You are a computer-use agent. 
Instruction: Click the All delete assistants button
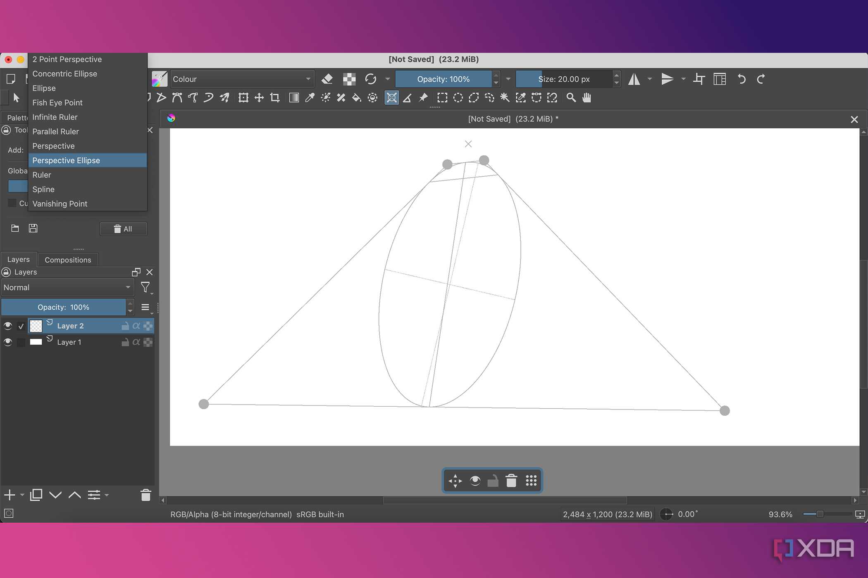coord(123,229)
